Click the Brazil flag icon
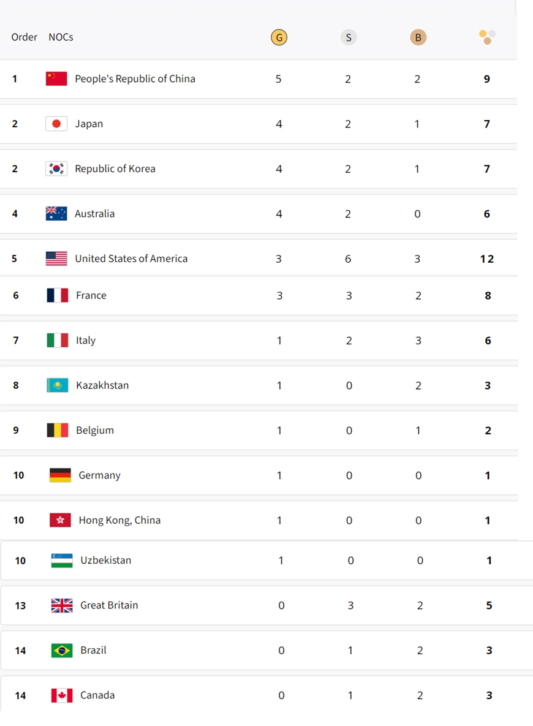The image size is (533, 726). click(x=62, y=650)
